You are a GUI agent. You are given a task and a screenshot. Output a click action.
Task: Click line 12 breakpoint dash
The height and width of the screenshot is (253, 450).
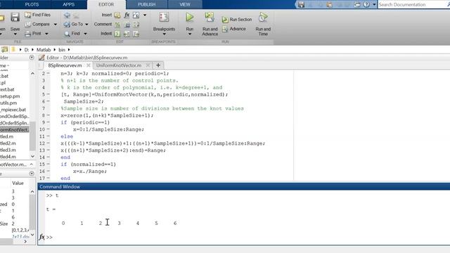click(x=48, y=143)
